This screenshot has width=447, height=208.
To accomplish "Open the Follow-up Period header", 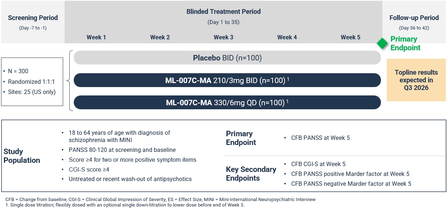I will (414, 17).
